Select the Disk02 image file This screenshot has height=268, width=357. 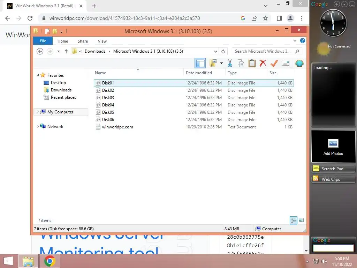[194, 90]
